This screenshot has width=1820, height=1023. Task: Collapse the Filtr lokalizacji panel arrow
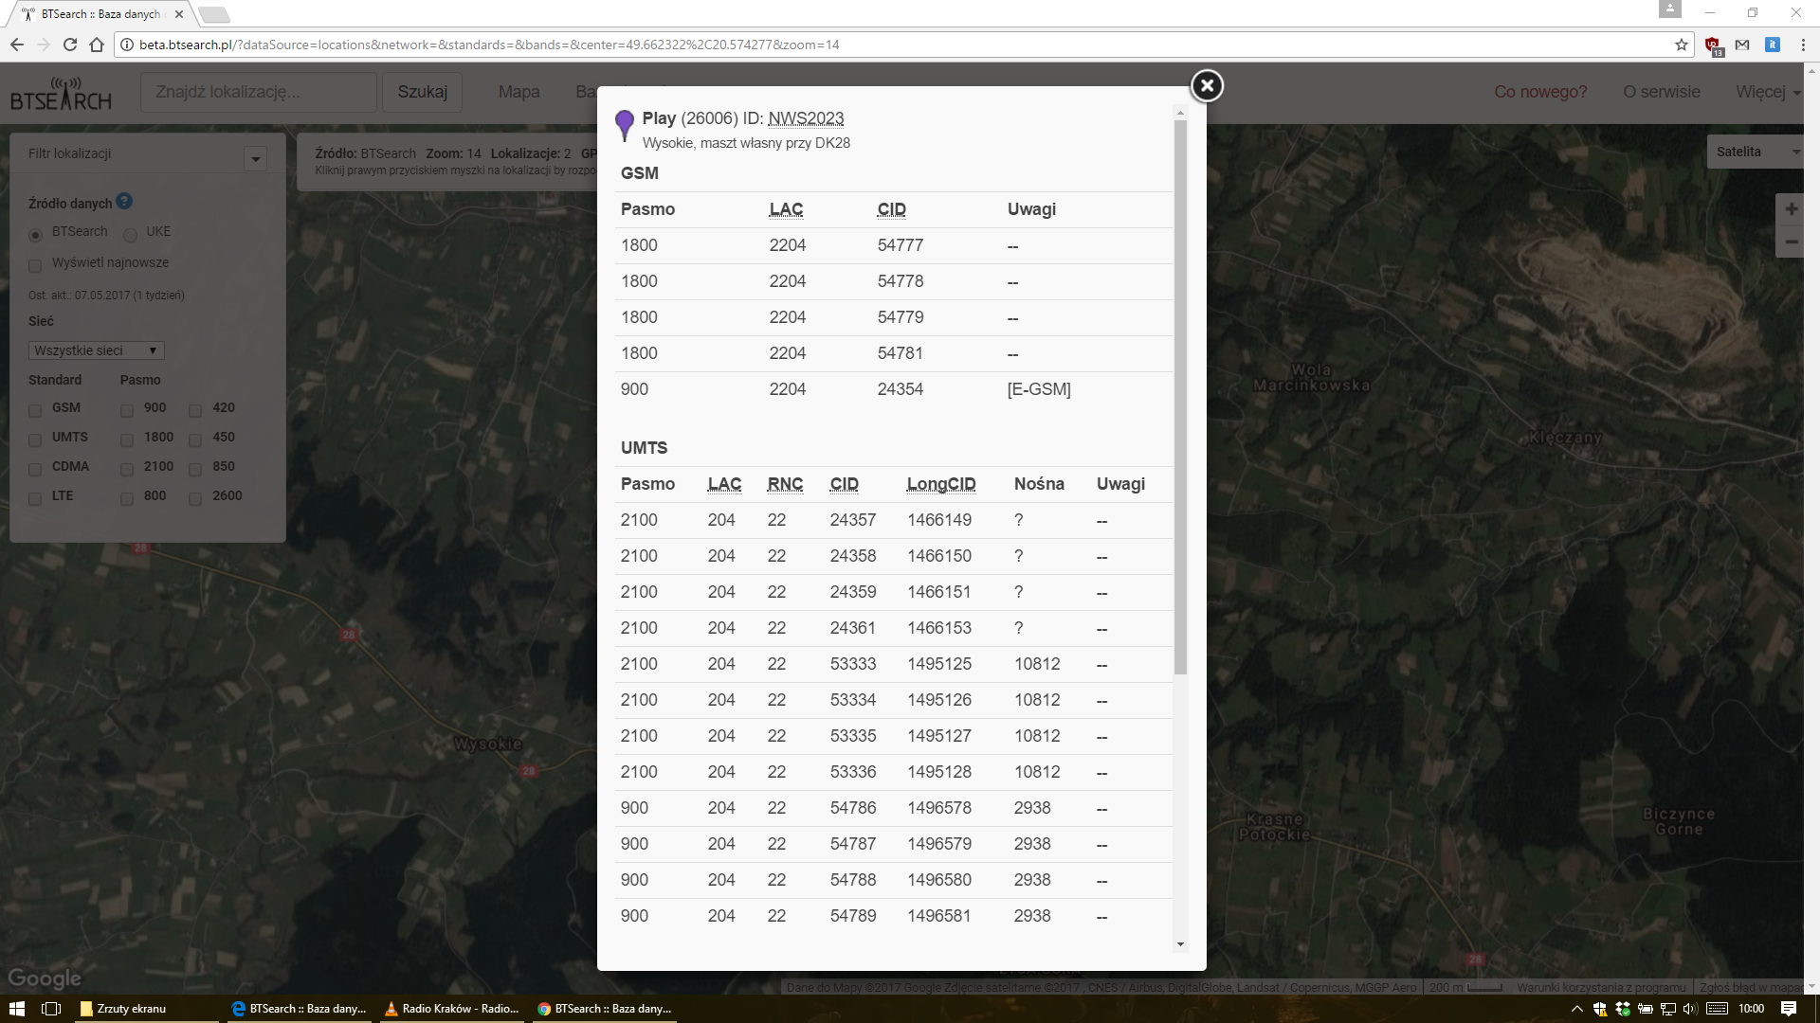(255, 159)
